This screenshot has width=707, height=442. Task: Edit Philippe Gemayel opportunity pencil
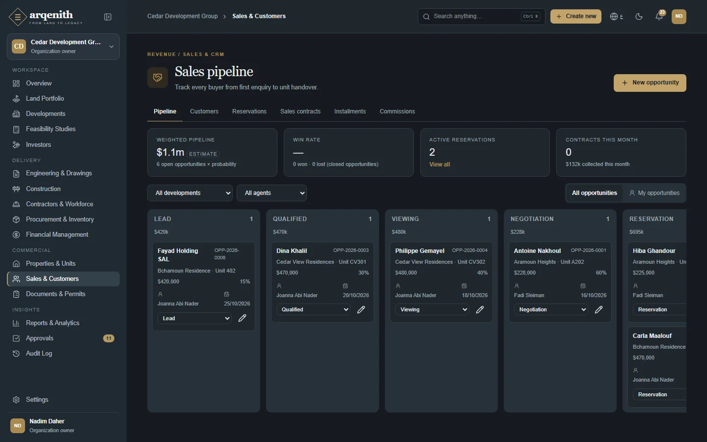click(480, 309)
